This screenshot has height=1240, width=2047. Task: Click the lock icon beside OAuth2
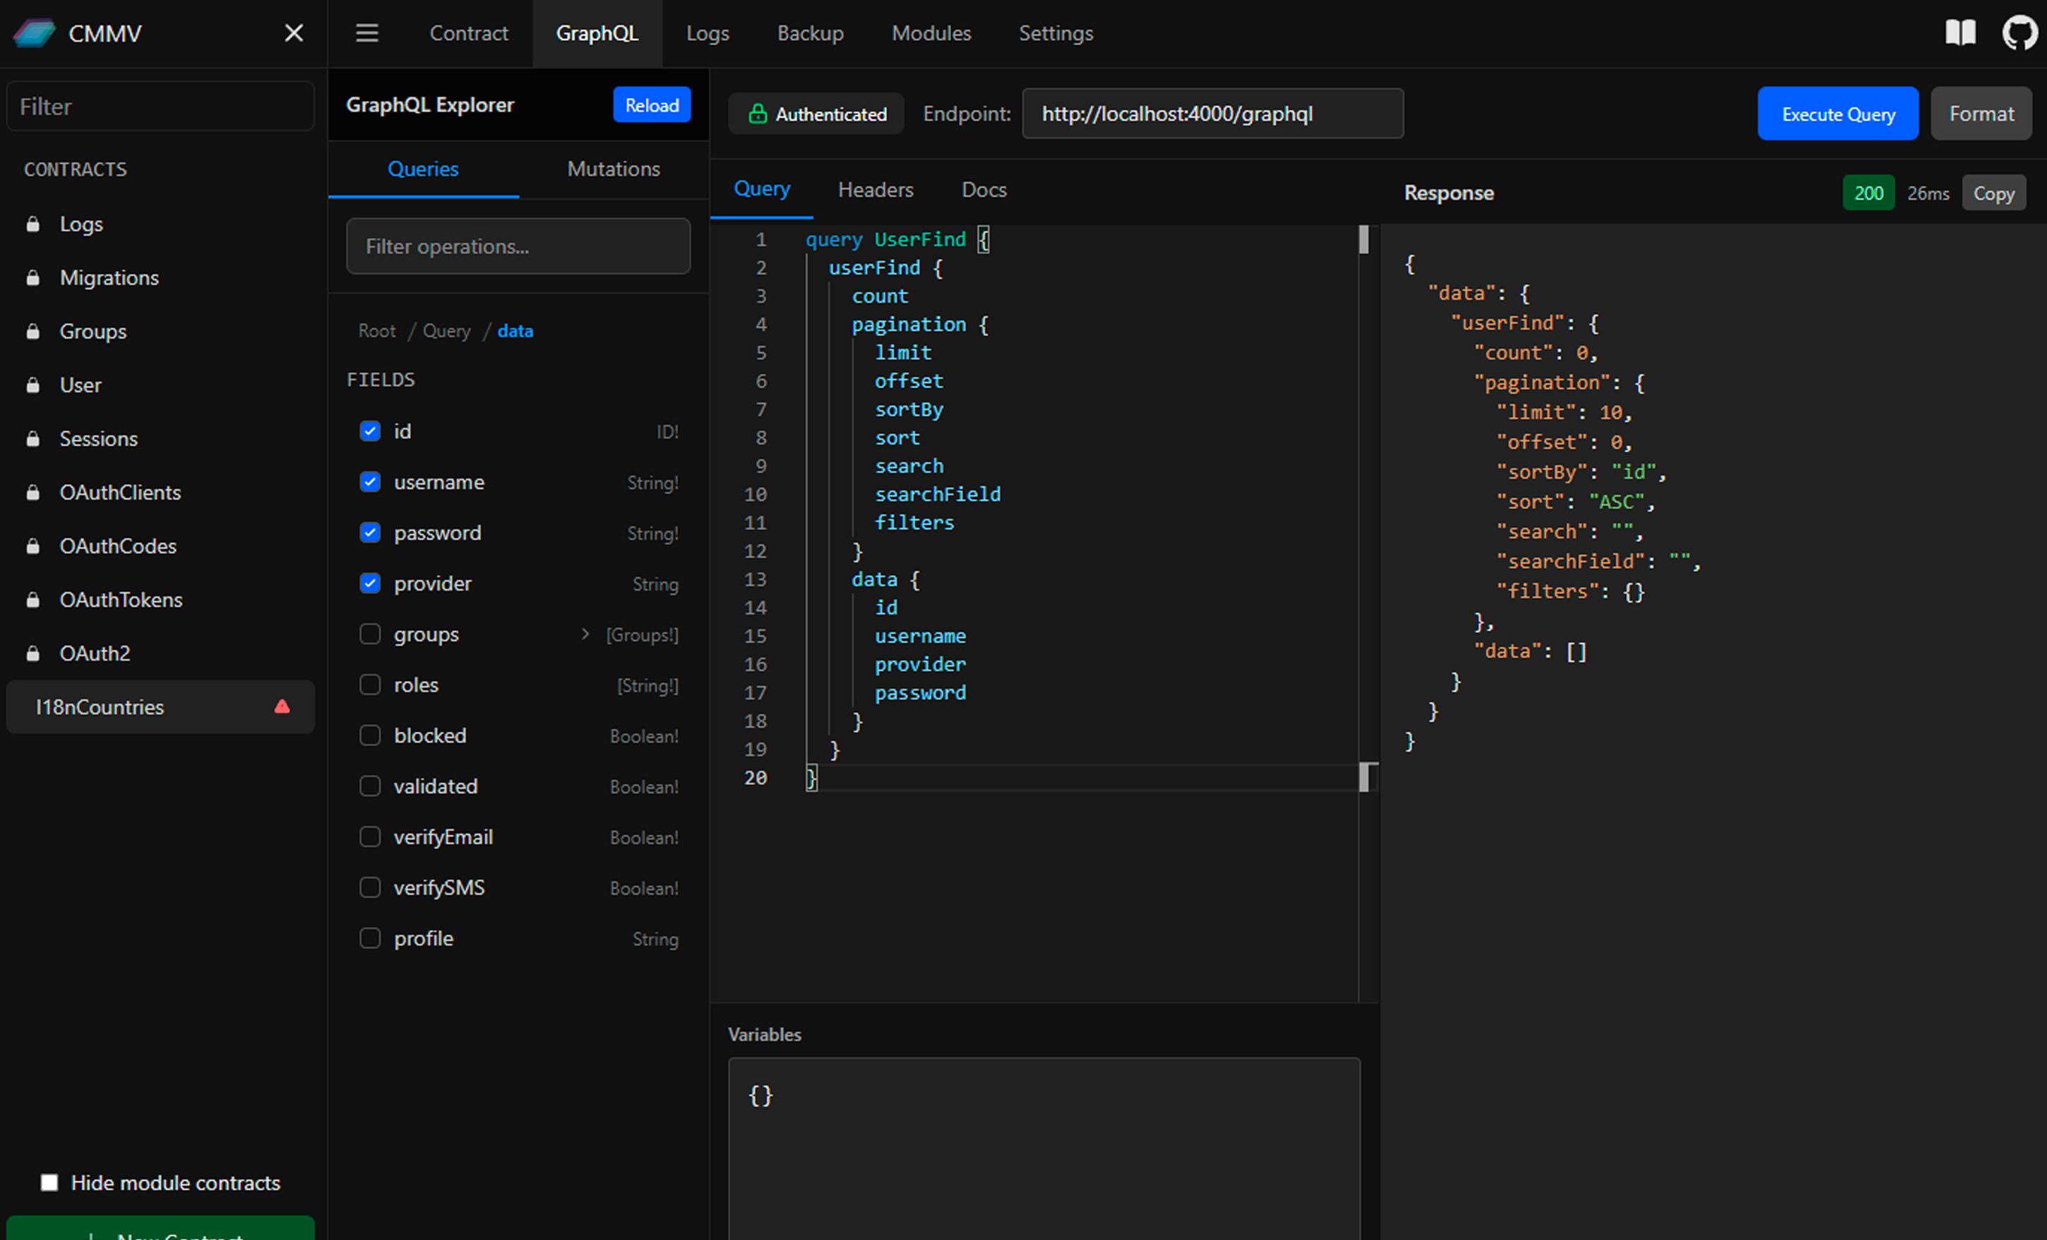[33, 654]
